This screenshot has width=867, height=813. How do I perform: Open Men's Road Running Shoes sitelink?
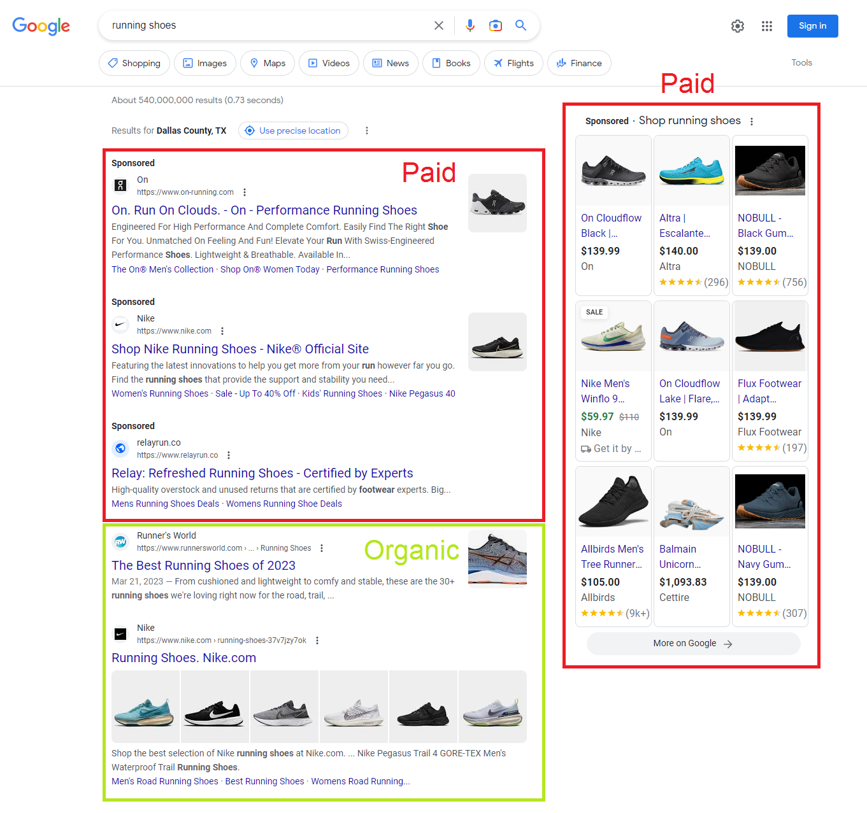point(165,781)
